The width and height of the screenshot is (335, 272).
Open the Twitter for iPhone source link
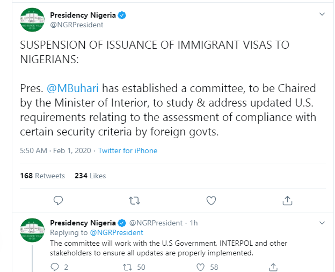(128, 150)
